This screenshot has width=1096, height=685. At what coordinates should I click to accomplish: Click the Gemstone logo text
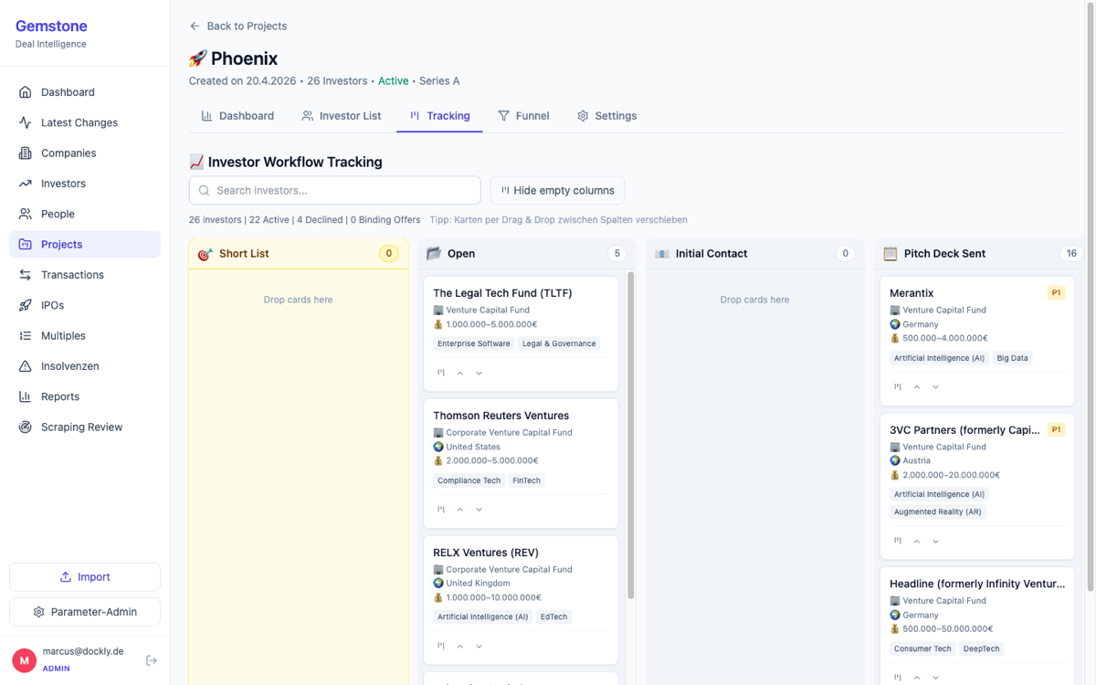pos(51,26)
